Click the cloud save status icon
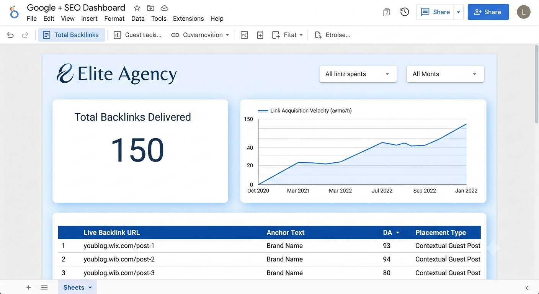The width and height of the screenshot is (539, 294). coord(164,8)
